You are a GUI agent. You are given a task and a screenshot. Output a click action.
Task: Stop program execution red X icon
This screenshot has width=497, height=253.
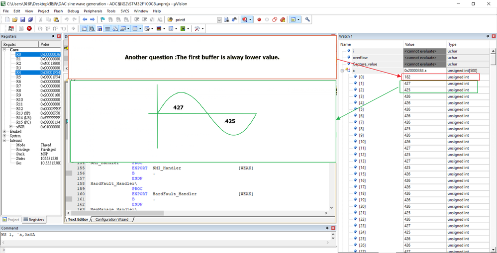pyautogui.click(x=29, y=28)
